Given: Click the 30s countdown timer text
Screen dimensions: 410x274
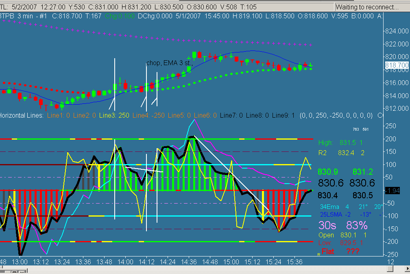Looking at the screenshot, I should (327, 225).
